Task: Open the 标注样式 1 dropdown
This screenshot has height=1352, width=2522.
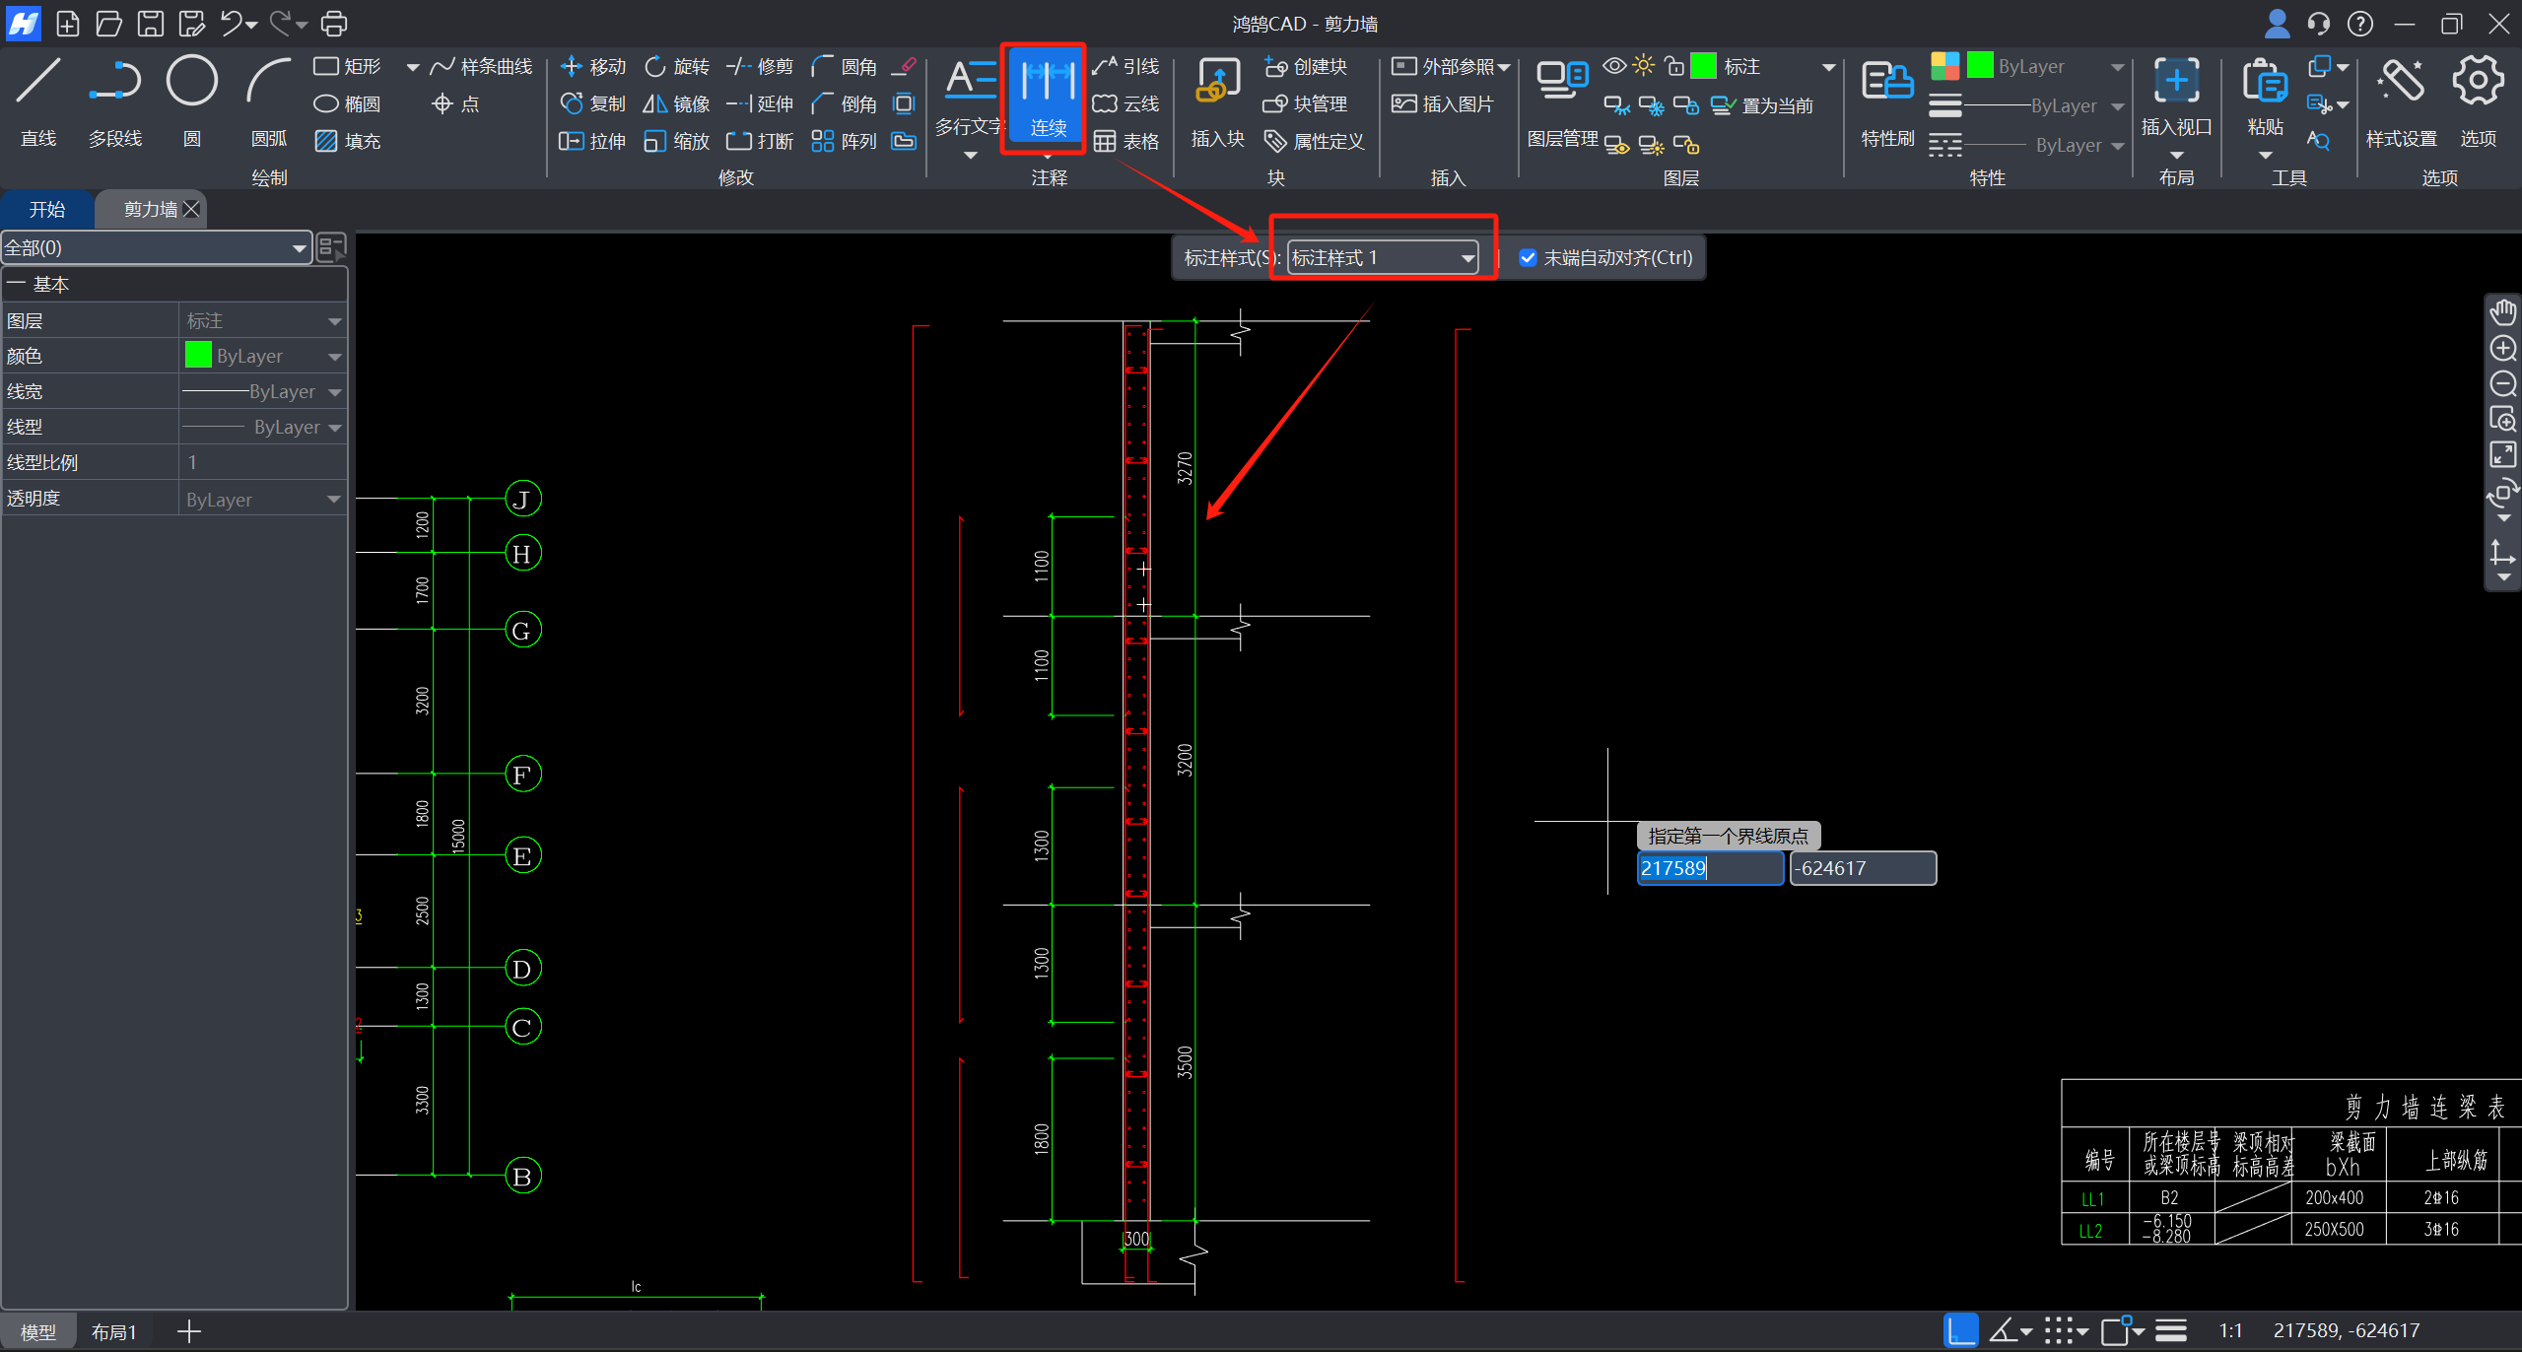Action: pos(1383,258)
